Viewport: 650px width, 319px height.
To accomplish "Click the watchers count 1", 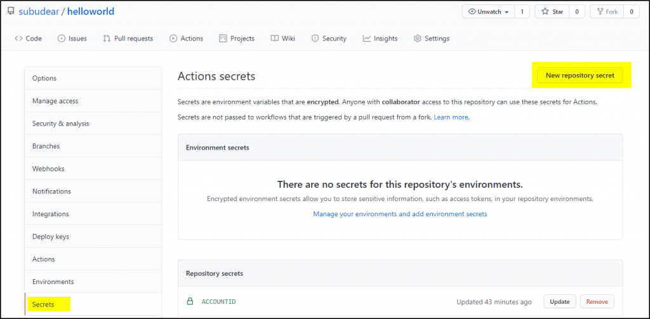I will tap(522, 11).
